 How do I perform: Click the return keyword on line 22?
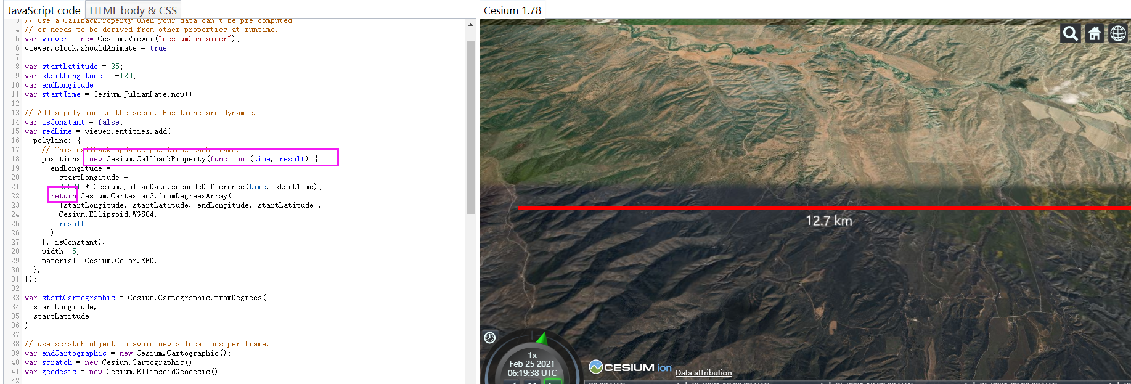point(63,196)
